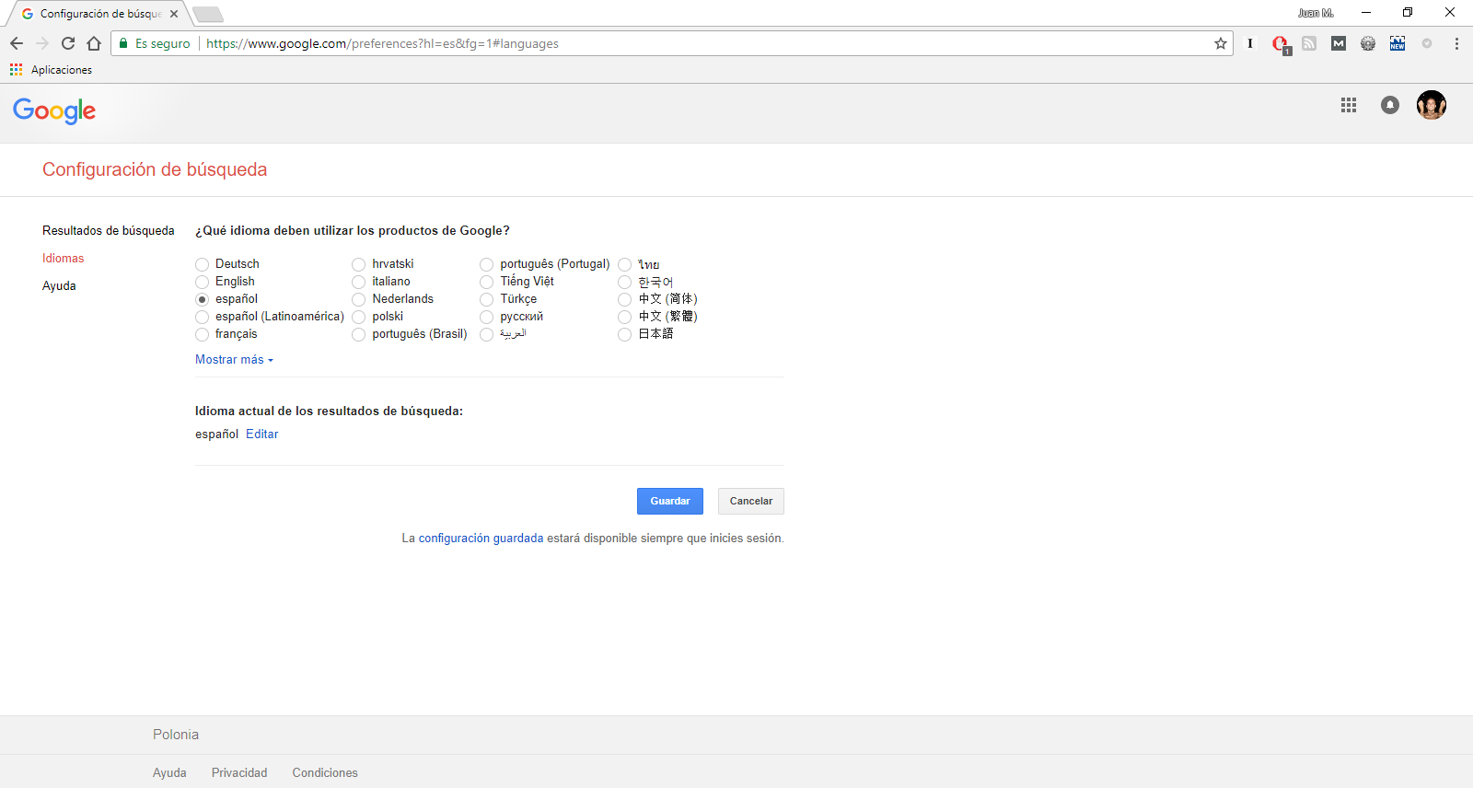Reload the current page
The image size is (1473, 788).
(68, 43)
